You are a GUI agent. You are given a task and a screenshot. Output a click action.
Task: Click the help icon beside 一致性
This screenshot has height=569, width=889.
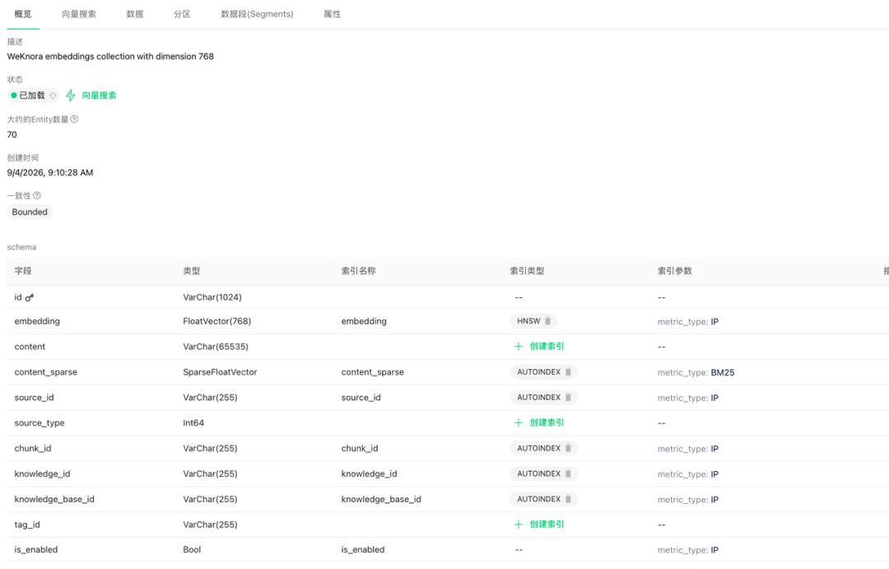pos(37,195)
